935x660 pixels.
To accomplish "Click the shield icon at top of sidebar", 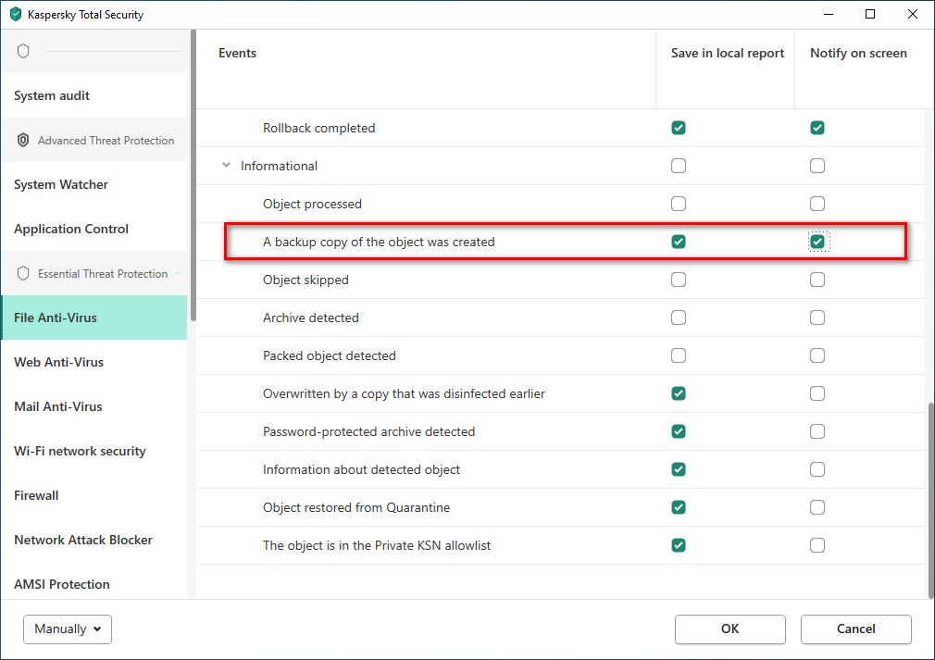I will click(x=23, y=51).
